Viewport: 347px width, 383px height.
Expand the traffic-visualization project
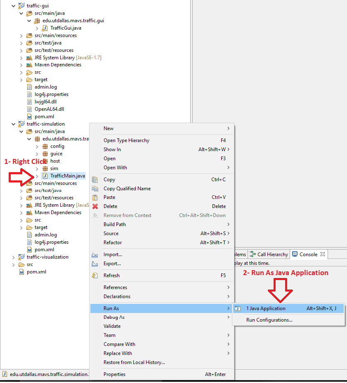(x=14, y=257)
